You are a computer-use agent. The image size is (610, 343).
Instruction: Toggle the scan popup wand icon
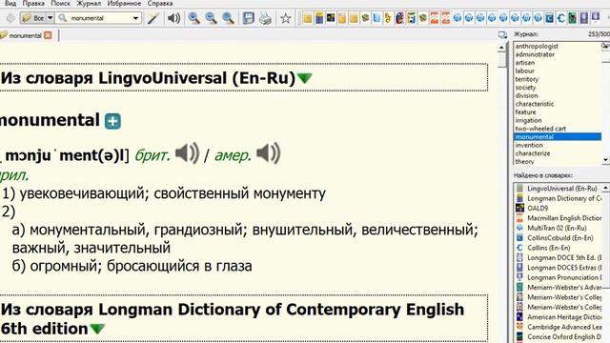click(x=152, y=18)
